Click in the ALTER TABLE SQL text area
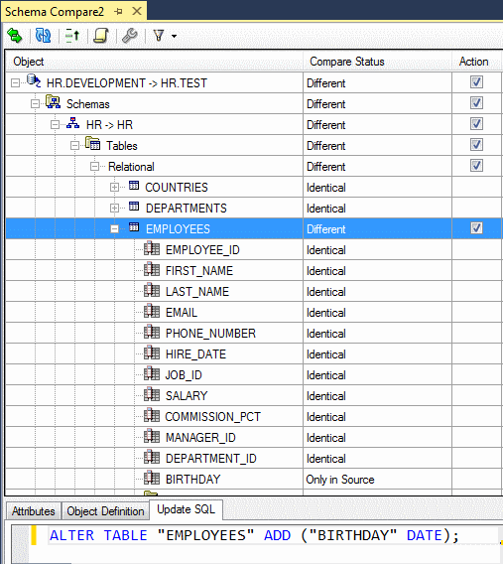The width and height of the screenshot is (503, 564). (254, 535)
